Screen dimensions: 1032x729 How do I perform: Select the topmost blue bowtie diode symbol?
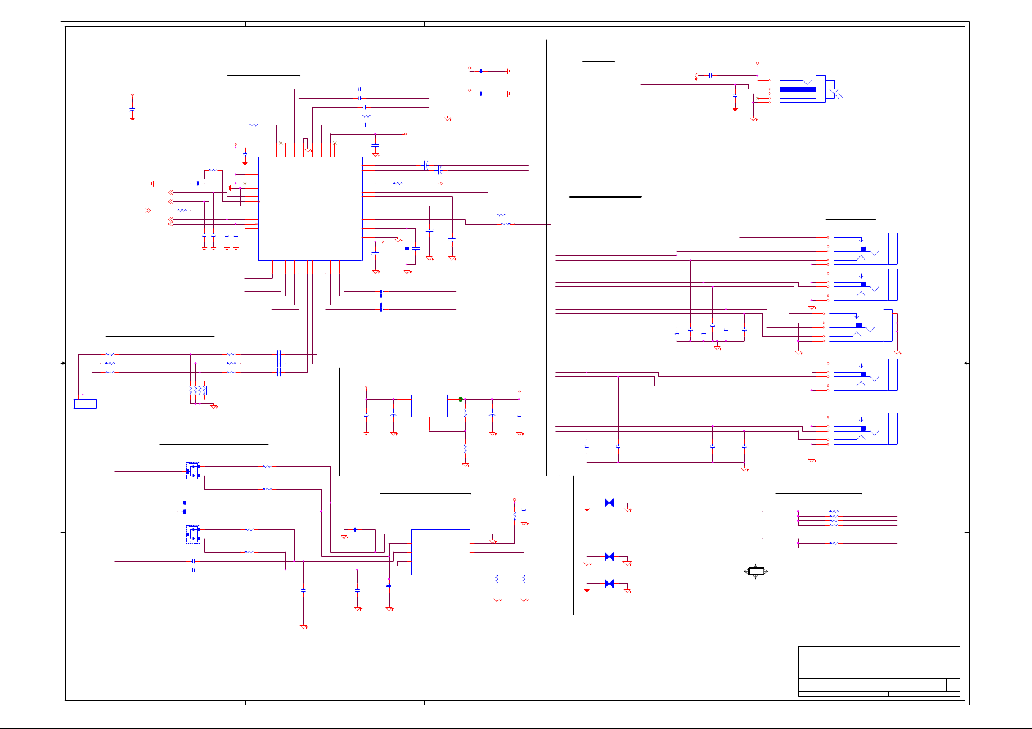coord(609,503)
